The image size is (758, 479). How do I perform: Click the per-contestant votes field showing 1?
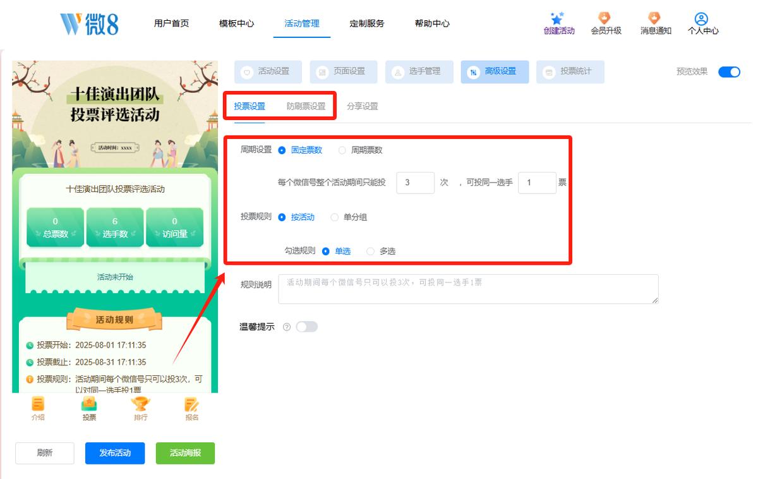[537, 183]
